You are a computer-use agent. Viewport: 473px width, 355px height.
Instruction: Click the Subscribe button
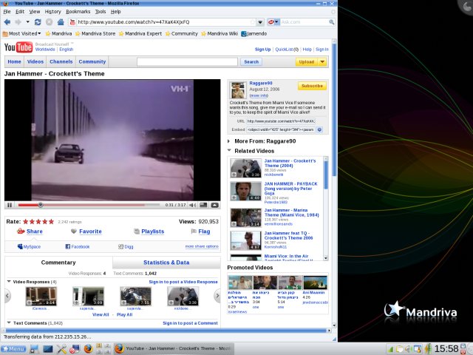[312, 87]
